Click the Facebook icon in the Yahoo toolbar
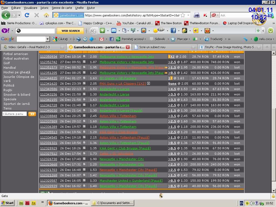The width and height of the screenshot is (276, 207). click(x=173, y=30)
